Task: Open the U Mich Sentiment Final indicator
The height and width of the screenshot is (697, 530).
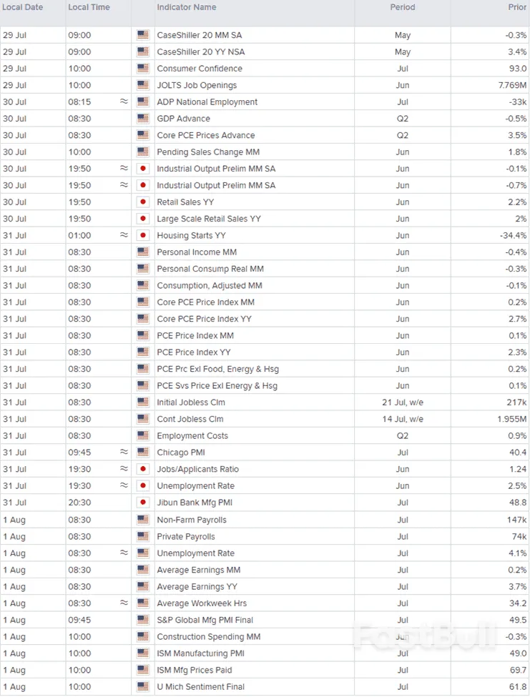Action: pos(200,687)
